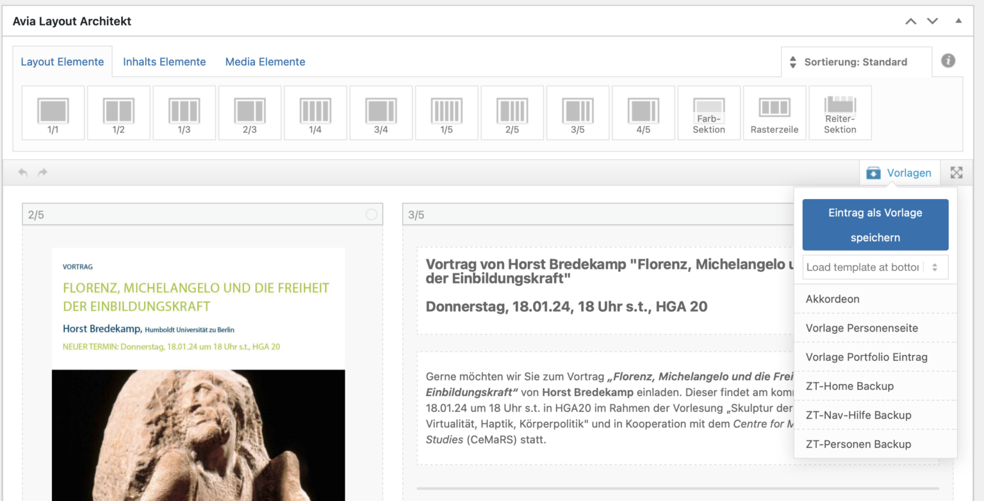Insert a 2/3 column element

[x=250, y=113]
